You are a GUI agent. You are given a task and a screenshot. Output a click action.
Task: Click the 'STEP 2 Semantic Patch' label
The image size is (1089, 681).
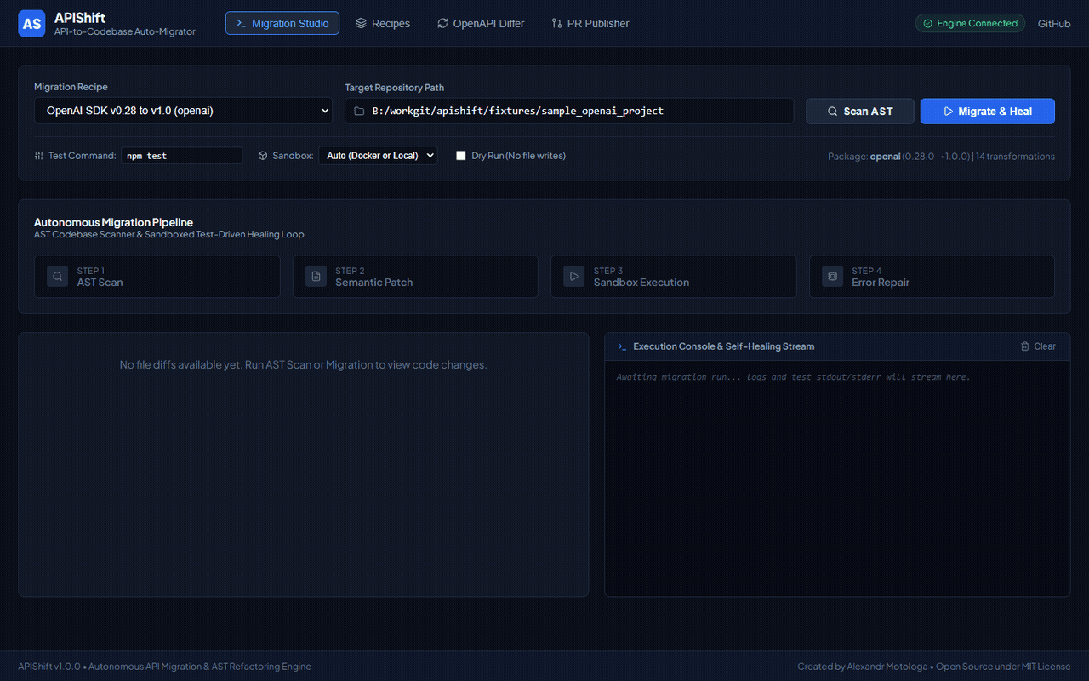tap(374, 277)
